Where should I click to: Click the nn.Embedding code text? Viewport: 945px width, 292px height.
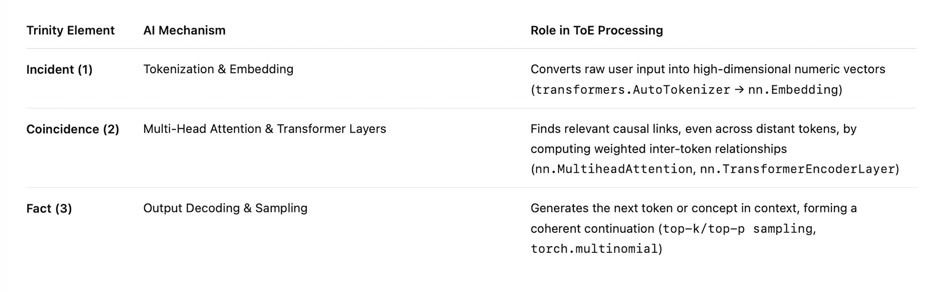point(792,90)
